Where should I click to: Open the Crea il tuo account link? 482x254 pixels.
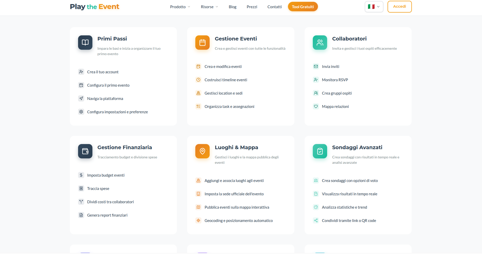pos(103,72)
